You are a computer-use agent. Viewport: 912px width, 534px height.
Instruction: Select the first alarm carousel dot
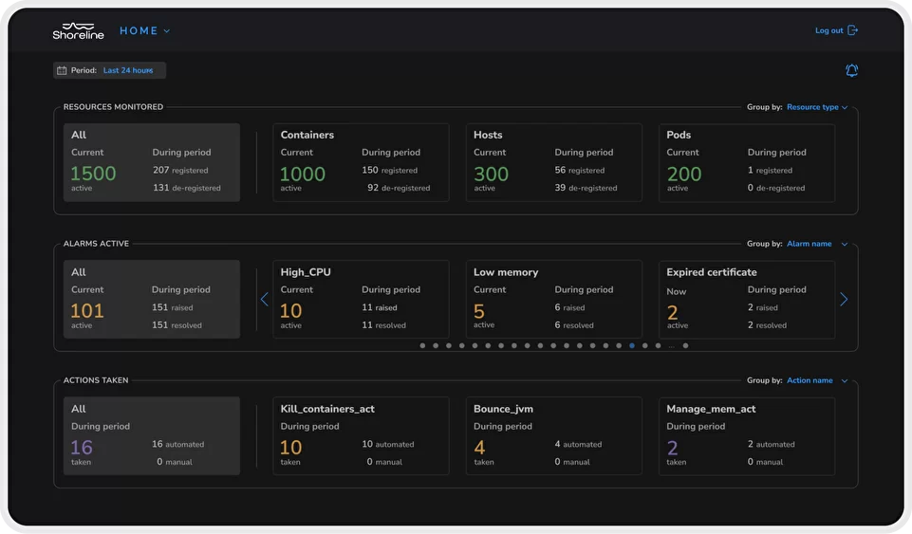pyautogui.click(x=423, y=346)
